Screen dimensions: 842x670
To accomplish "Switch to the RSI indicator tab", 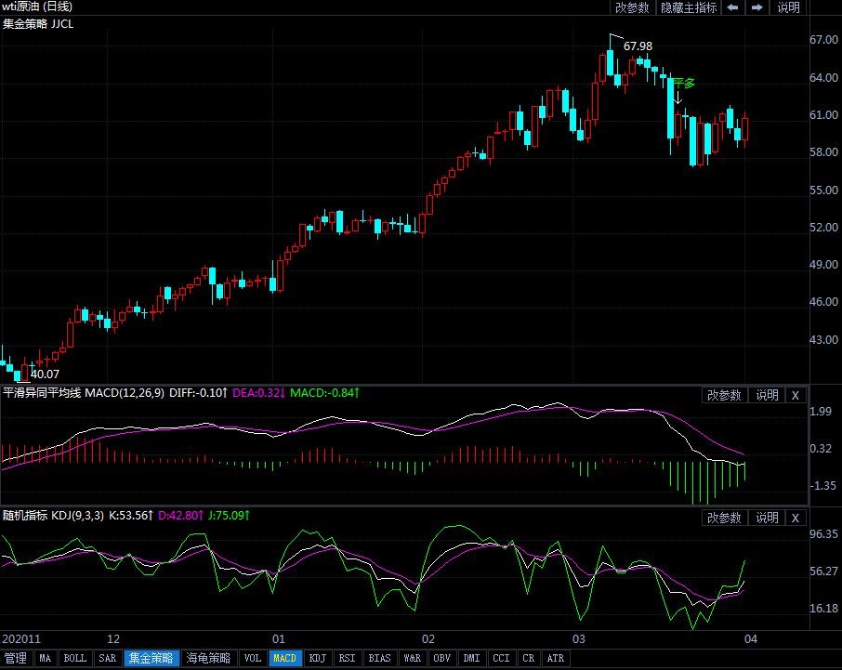I will tap(347, 659).
